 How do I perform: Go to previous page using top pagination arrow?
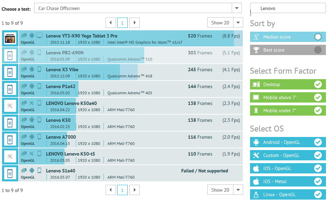pos(111,22)
